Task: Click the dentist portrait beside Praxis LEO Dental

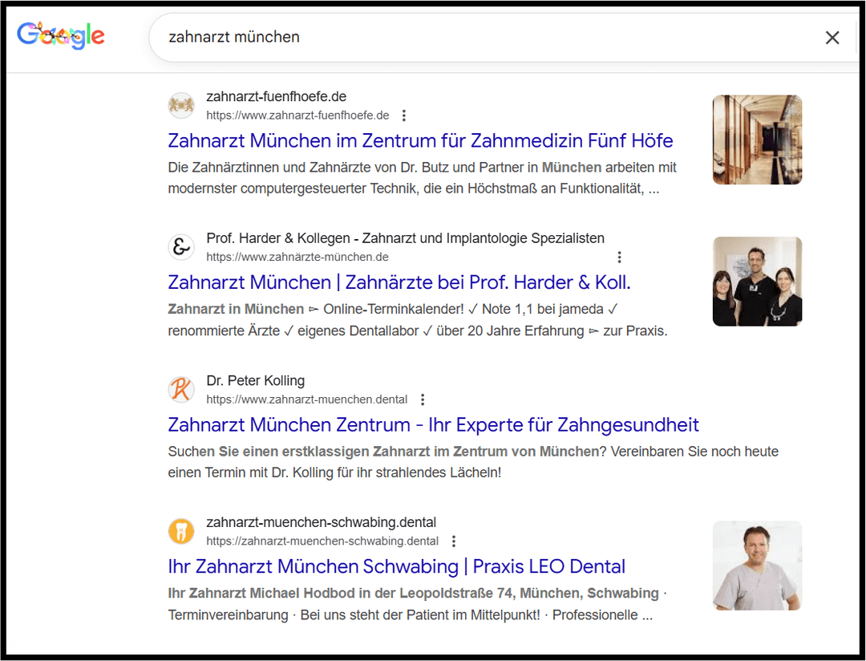Action: 757,566
